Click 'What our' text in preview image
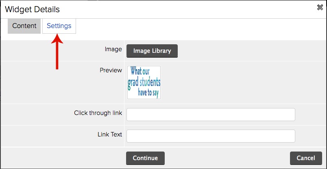The height and width of the screenshot is (169, 327). 140,71
